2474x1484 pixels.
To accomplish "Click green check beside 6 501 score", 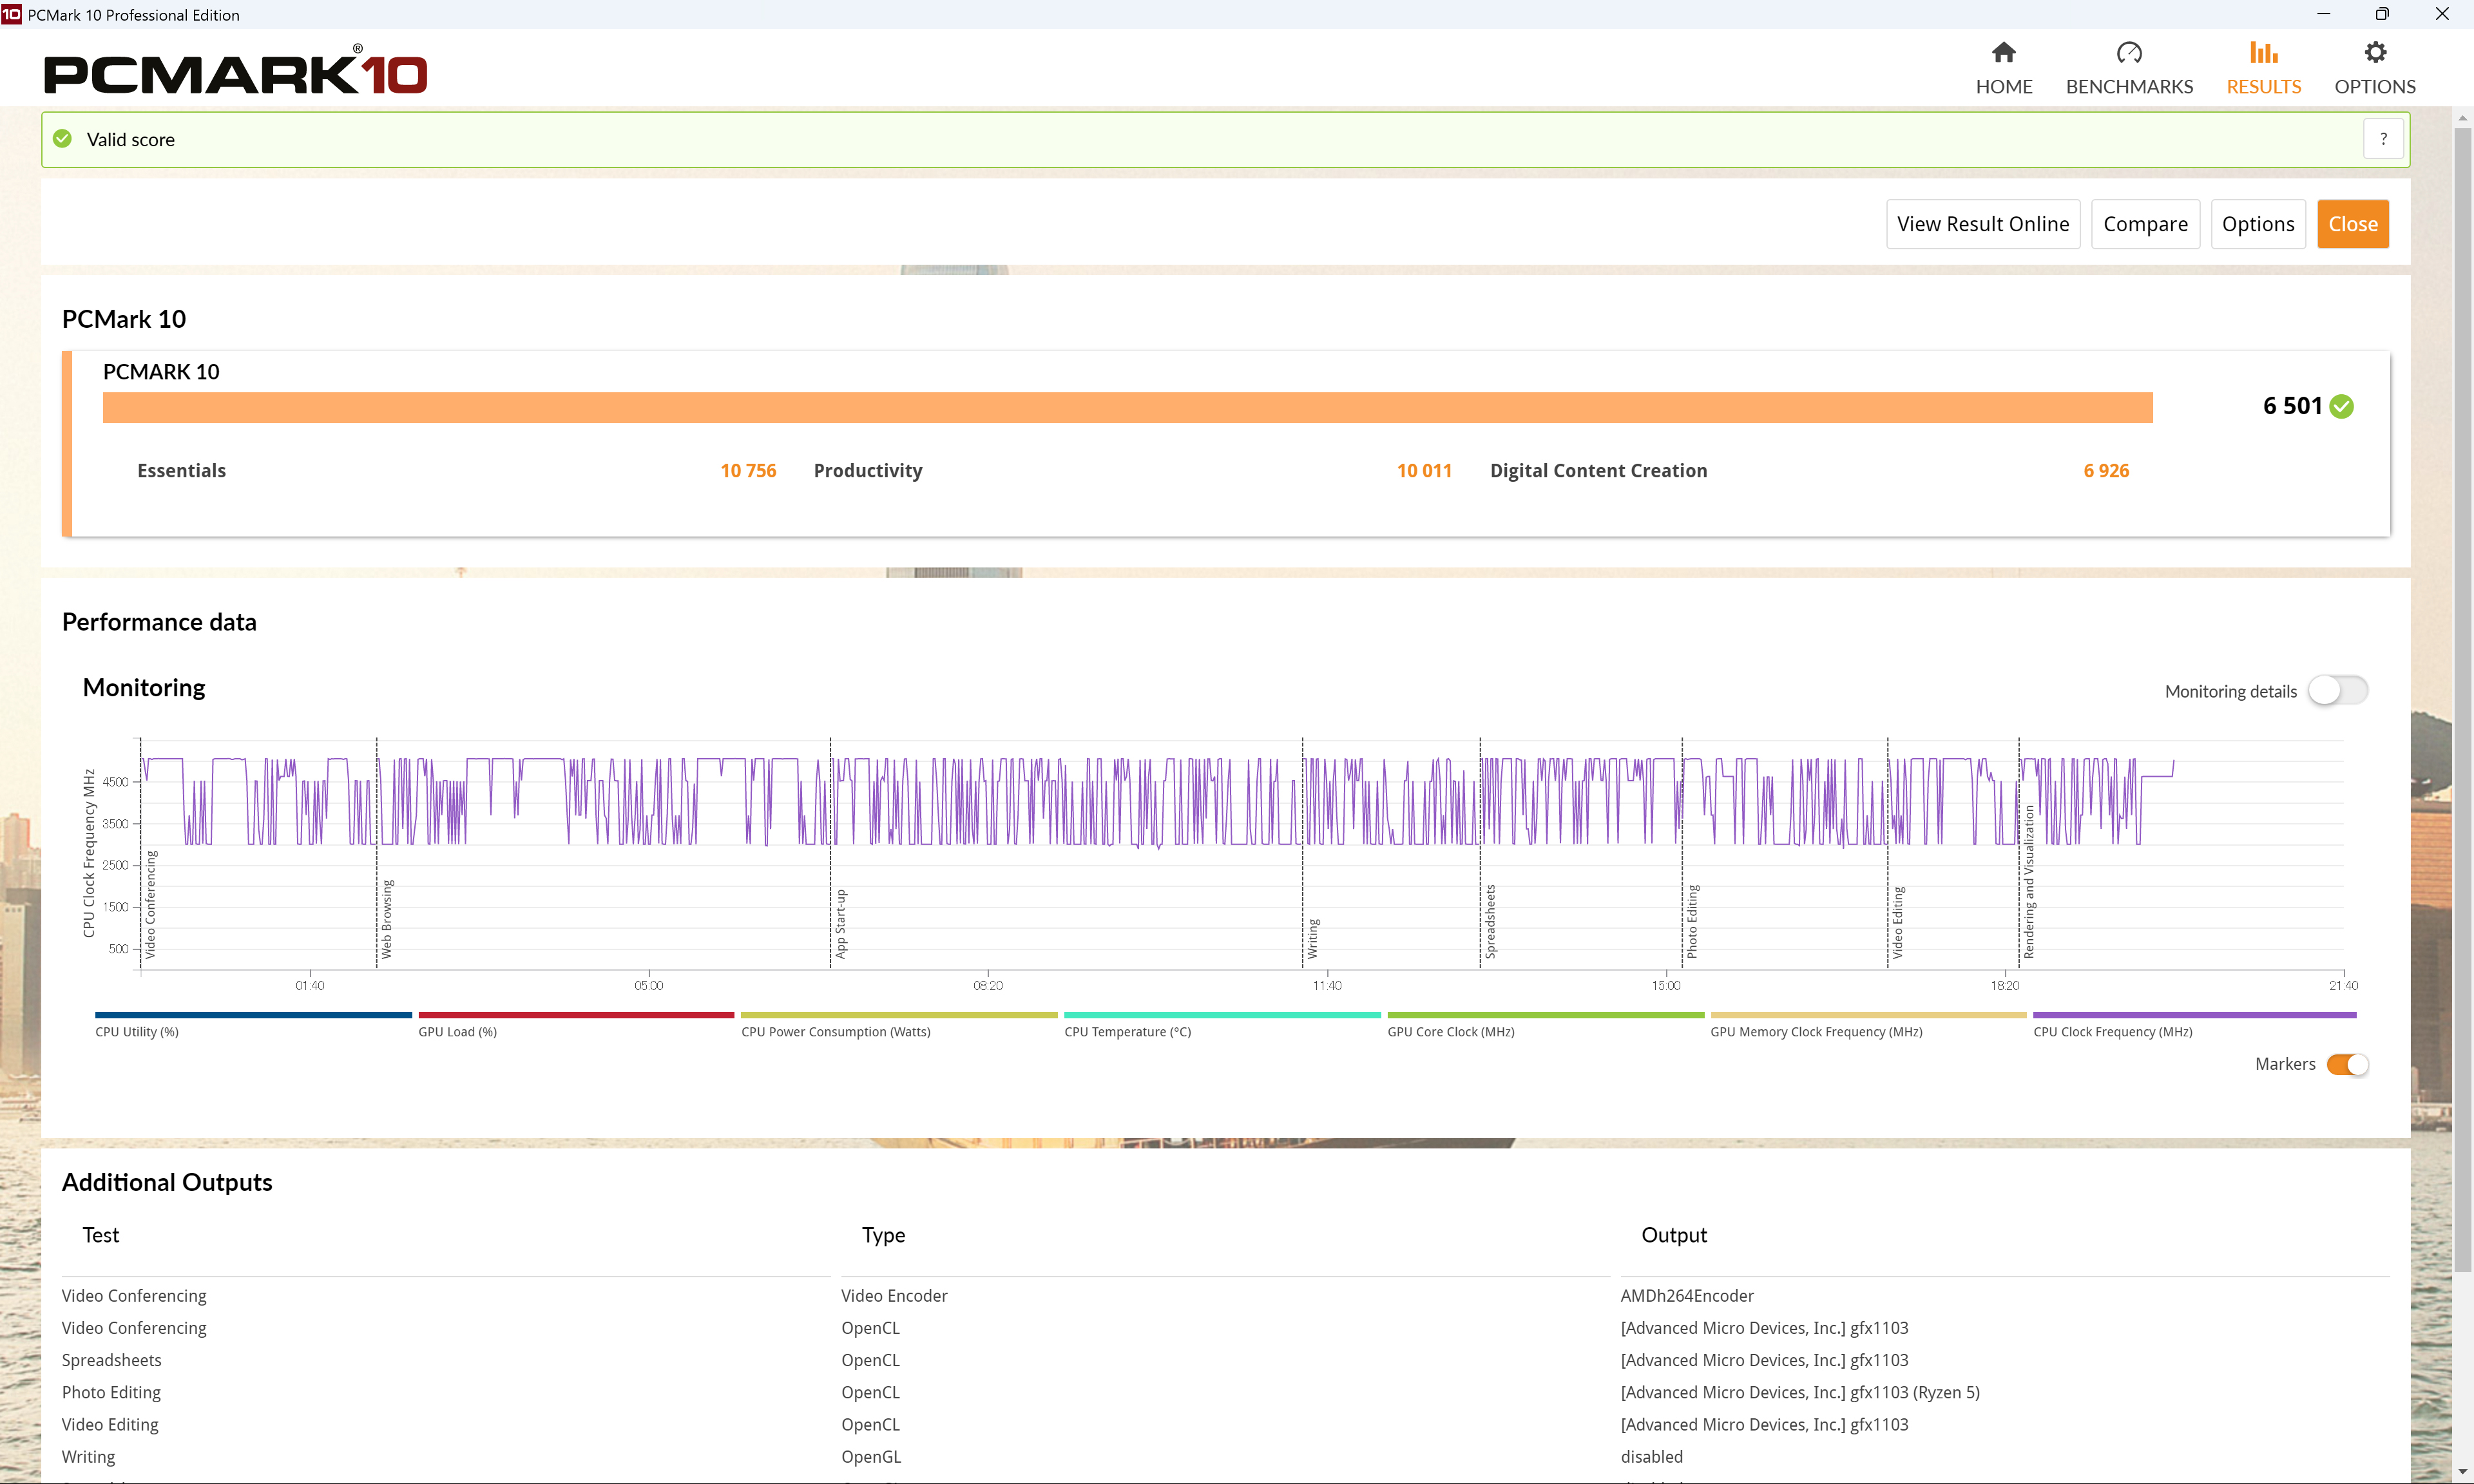I will (x=2342, y=406).
